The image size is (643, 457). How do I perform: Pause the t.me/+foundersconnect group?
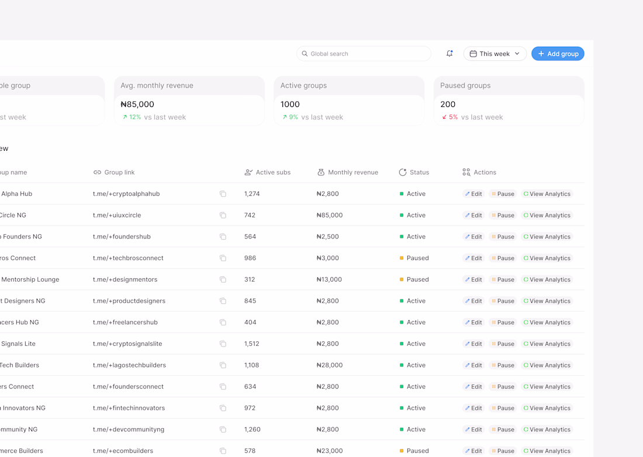tap(503, 387)
